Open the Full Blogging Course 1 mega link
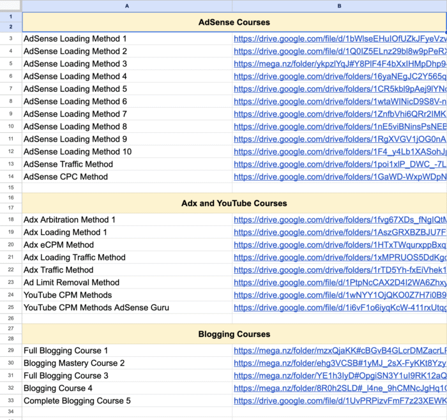 [340, 350]
